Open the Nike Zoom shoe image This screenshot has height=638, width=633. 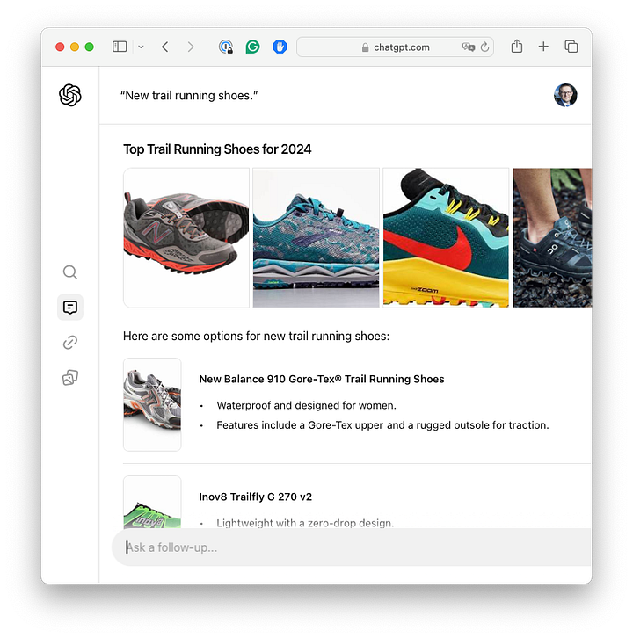click(x=446, y=237)
